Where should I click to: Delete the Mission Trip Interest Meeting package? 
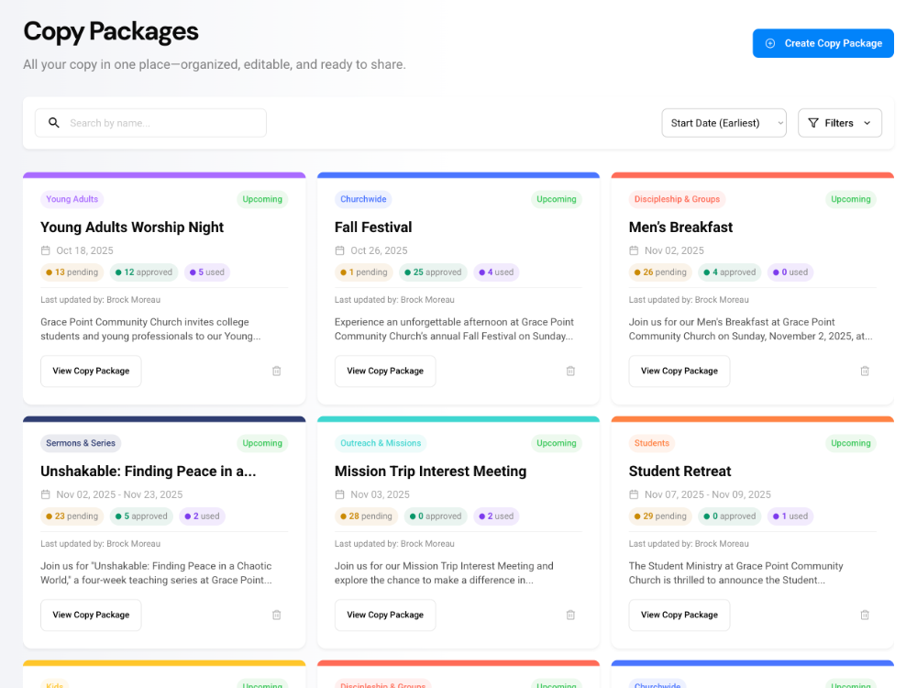[x=570, y=615]
